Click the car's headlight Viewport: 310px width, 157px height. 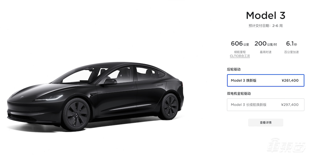point(50,98)
